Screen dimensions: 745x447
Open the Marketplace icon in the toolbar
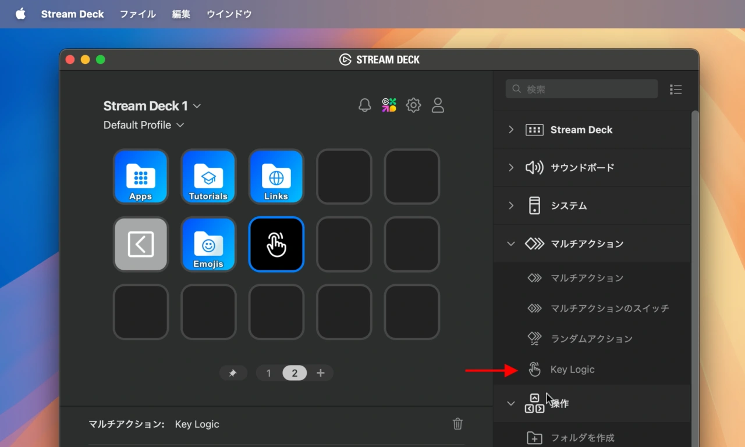[x=389, y=105]
